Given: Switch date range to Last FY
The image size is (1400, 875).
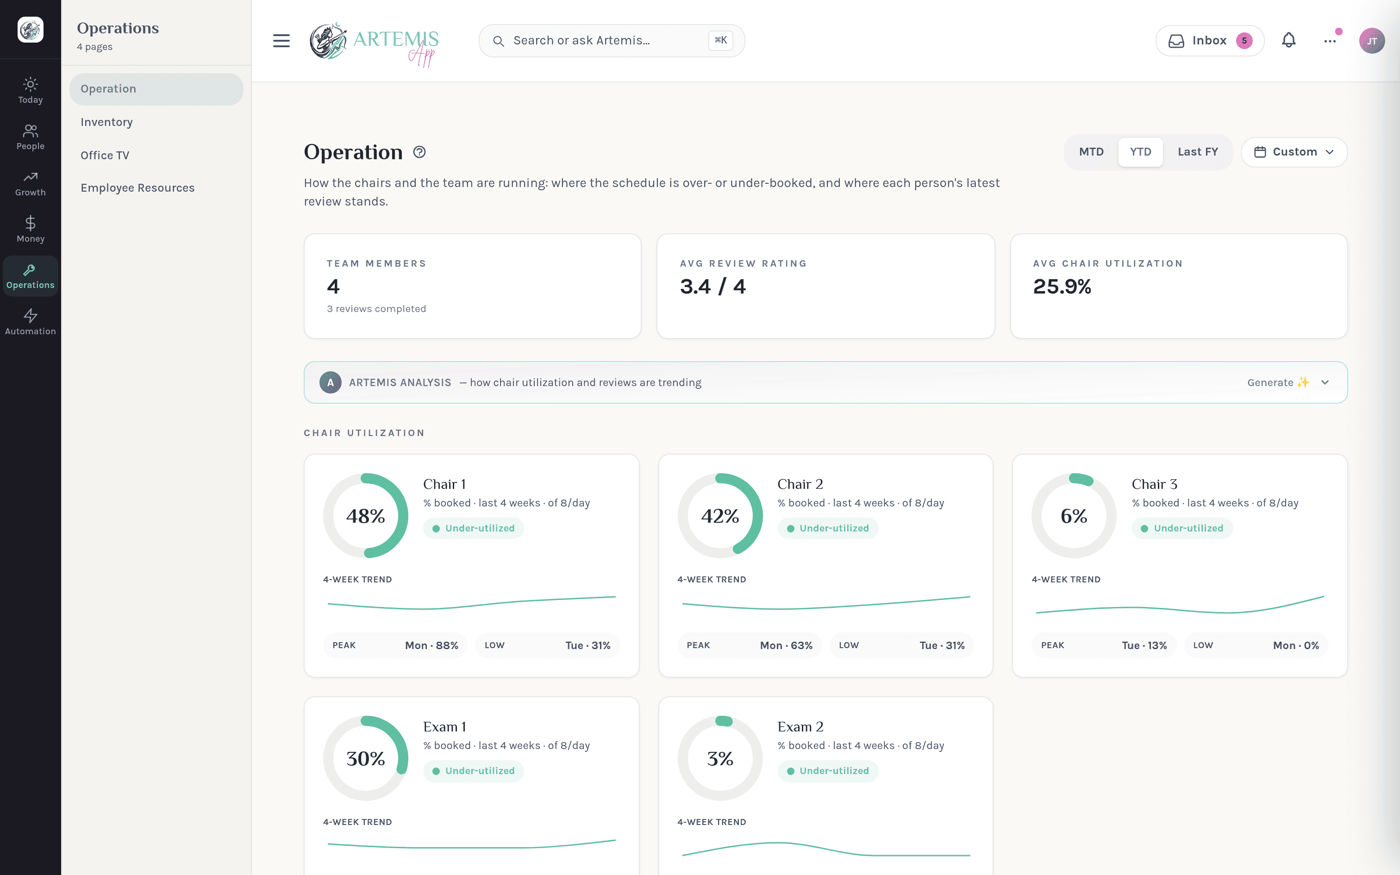Looking at the screenshot, I should coord(1198,152).
